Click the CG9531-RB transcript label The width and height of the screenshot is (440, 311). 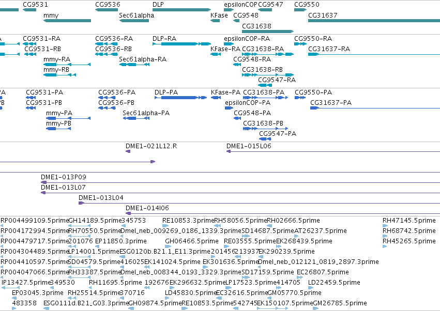(42, 49)
